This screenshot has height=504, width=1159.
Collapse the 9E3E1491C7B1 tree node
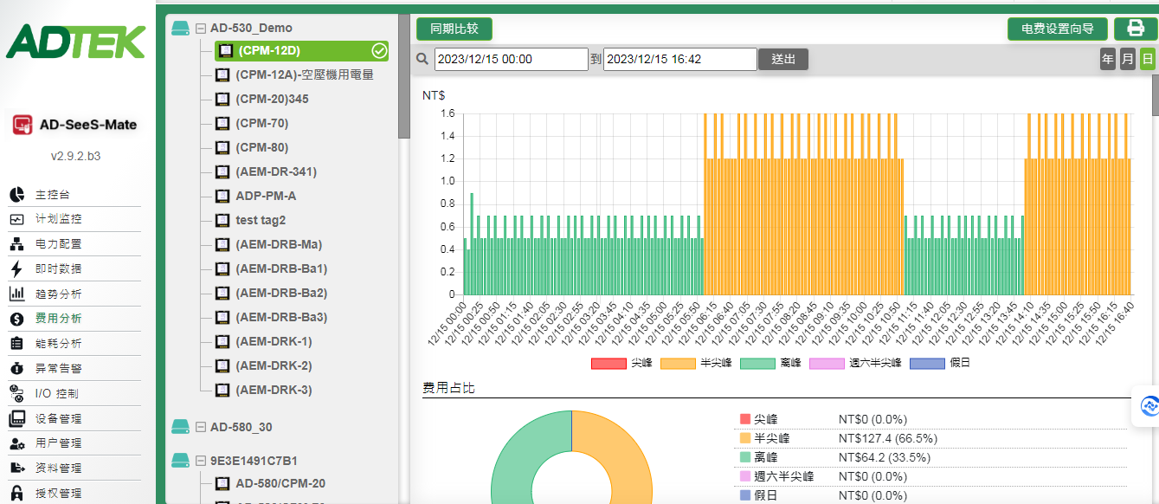pyautogui.click(x=201, y=461)
